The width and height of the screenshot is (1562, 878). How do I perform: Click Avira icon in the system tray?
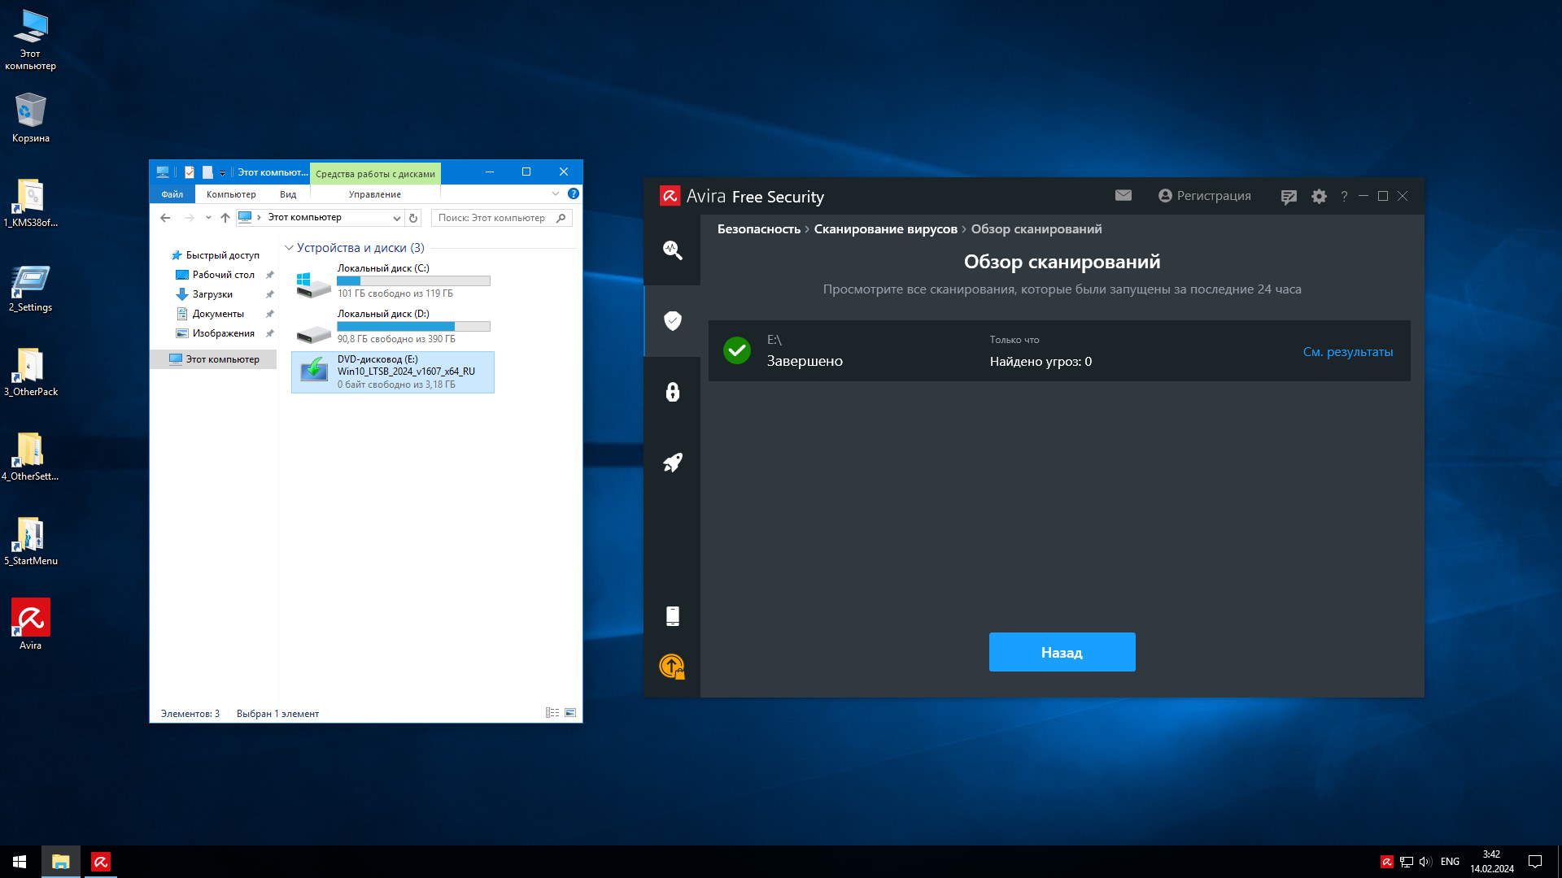click(1386, 862)
